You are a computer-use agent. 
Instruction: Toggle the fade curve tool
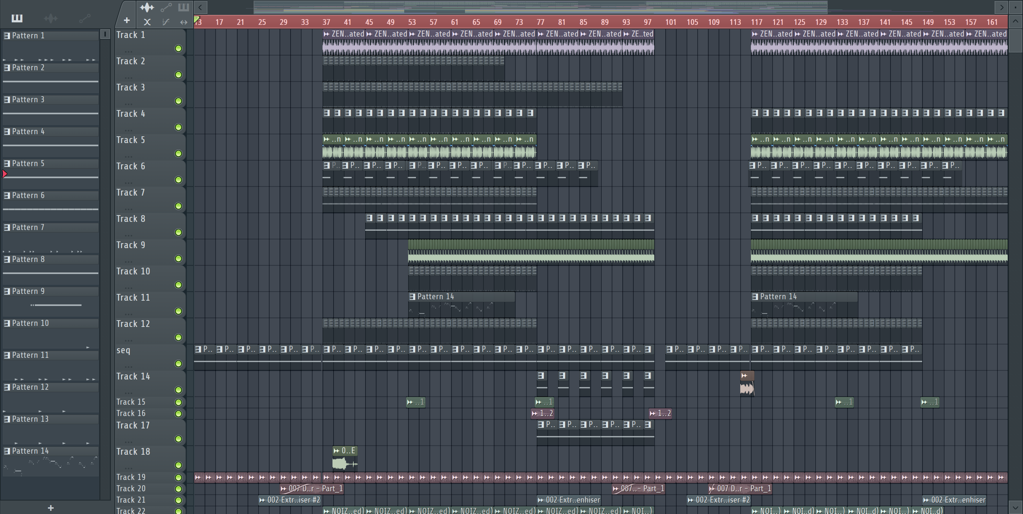[x=166, y=22]
